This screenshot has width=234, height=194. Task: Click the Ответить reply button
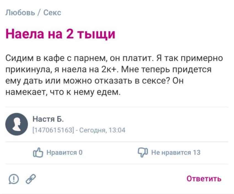[x=204, y=179]
